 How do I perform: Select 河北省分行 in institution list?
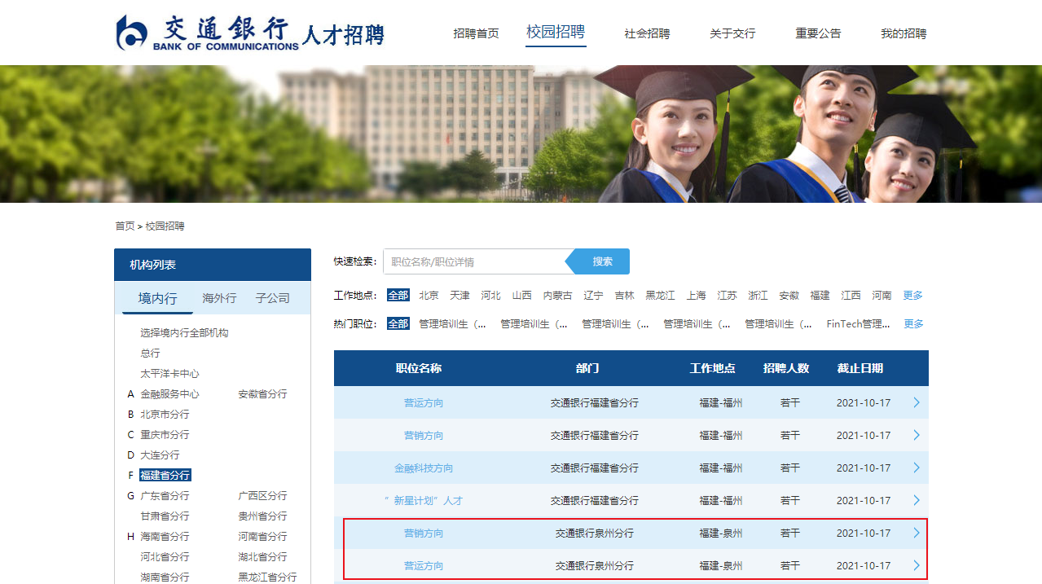click(x=165, y=556)
